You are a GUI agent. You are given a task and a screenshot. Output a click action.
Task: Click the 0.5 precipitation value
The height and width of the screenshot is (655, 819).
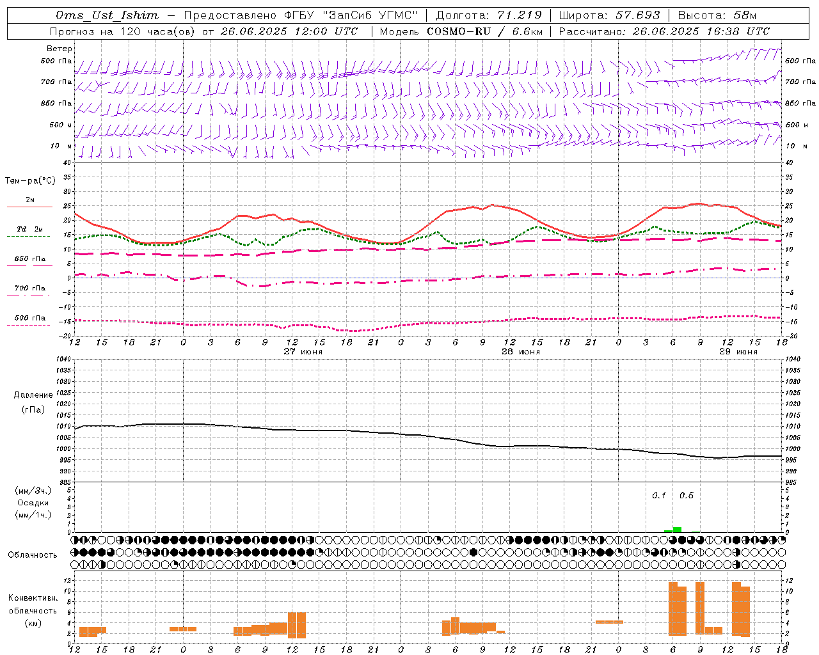coord(687,496)
